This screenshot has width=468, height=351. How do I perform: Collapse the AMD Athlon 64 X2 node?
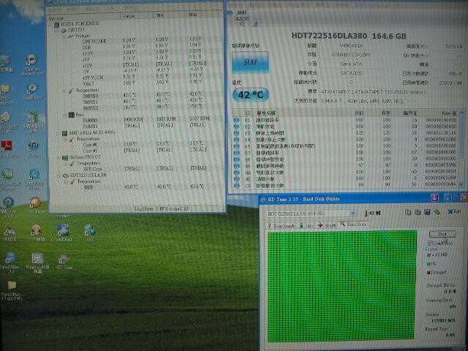[x=58, y=133]
